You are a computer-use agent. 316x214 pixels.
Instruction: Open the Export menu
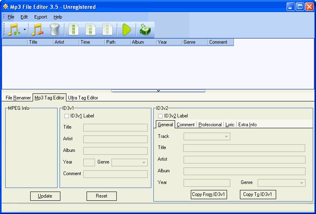[x=41, y=17]
